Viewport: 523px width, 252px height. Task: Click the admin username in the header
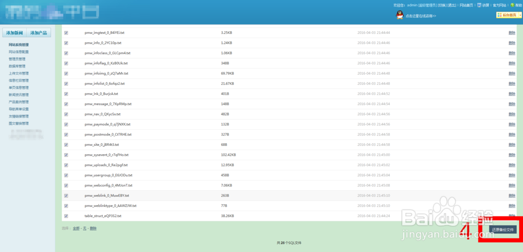(412, 5)
